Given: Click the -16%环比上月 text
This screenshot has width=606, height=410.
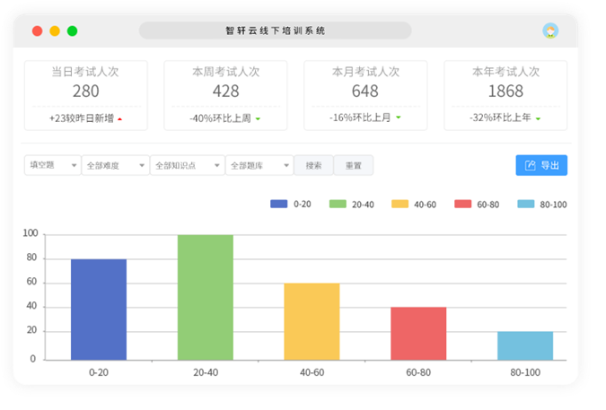Looking at the screenshot, I should 360,118.
